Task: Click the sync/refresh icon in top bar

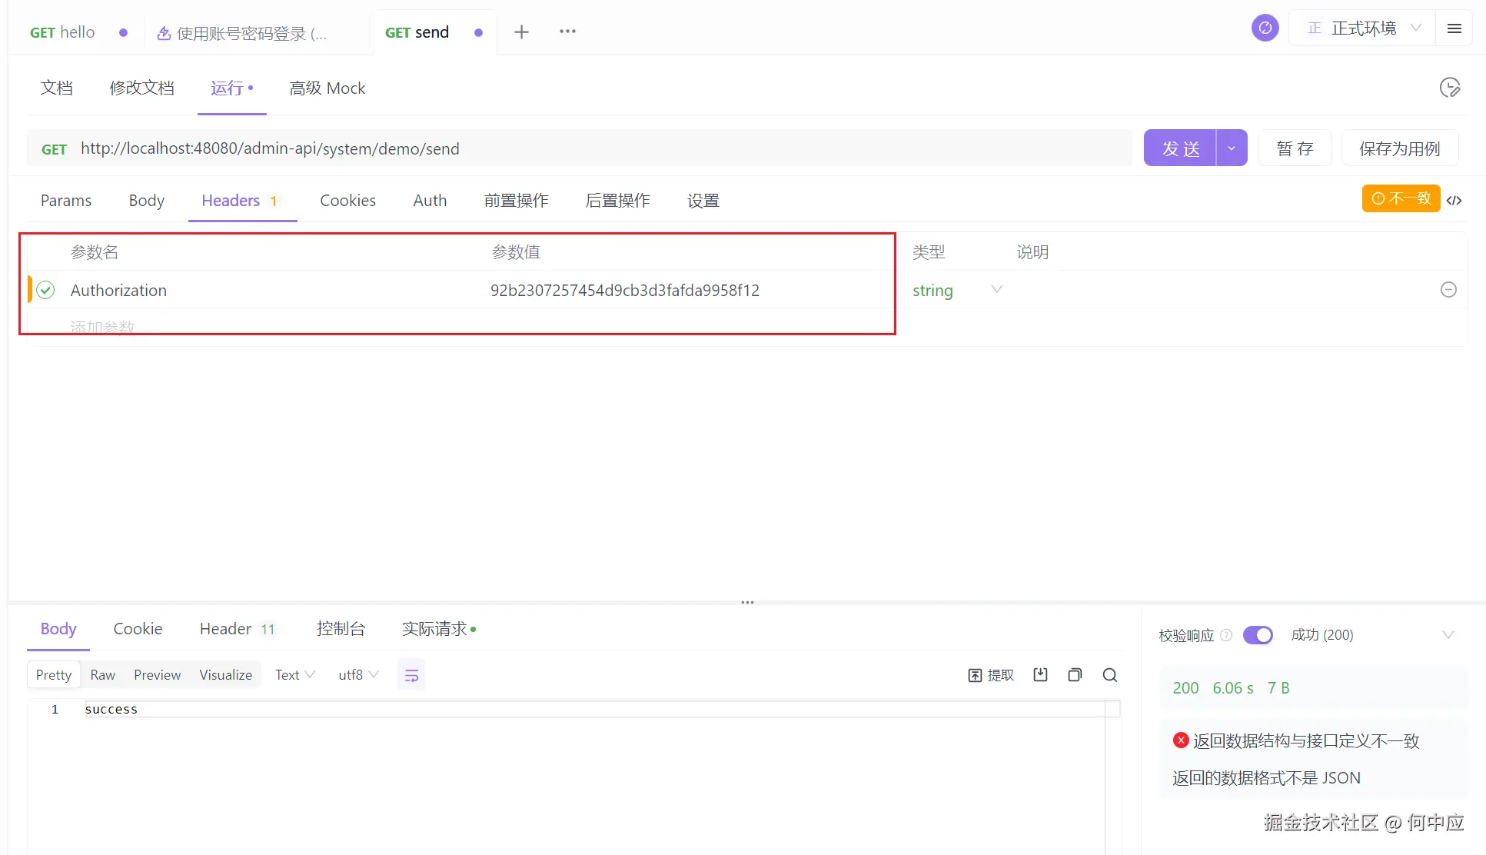Action: 1265,28
